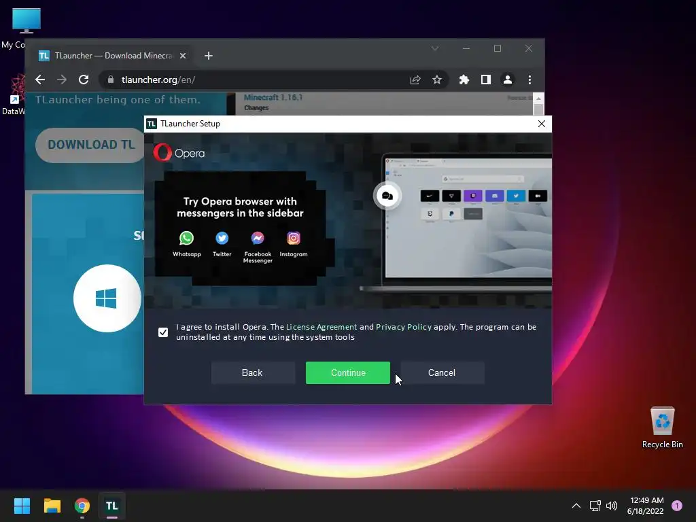The width and height of the screenshot is (696, 522).
Task: Close the TLauncher Setup dialog
Action: pos(542,124)
